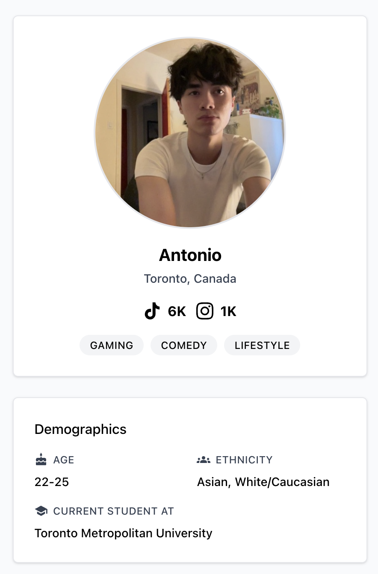This screenshot has width=378, height=574.
Task: Click the Toronto, Canada location text
Action: point(190,279)
